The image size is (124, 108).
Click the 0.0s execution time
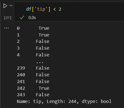pyautogui.click(x=32, y=18)
